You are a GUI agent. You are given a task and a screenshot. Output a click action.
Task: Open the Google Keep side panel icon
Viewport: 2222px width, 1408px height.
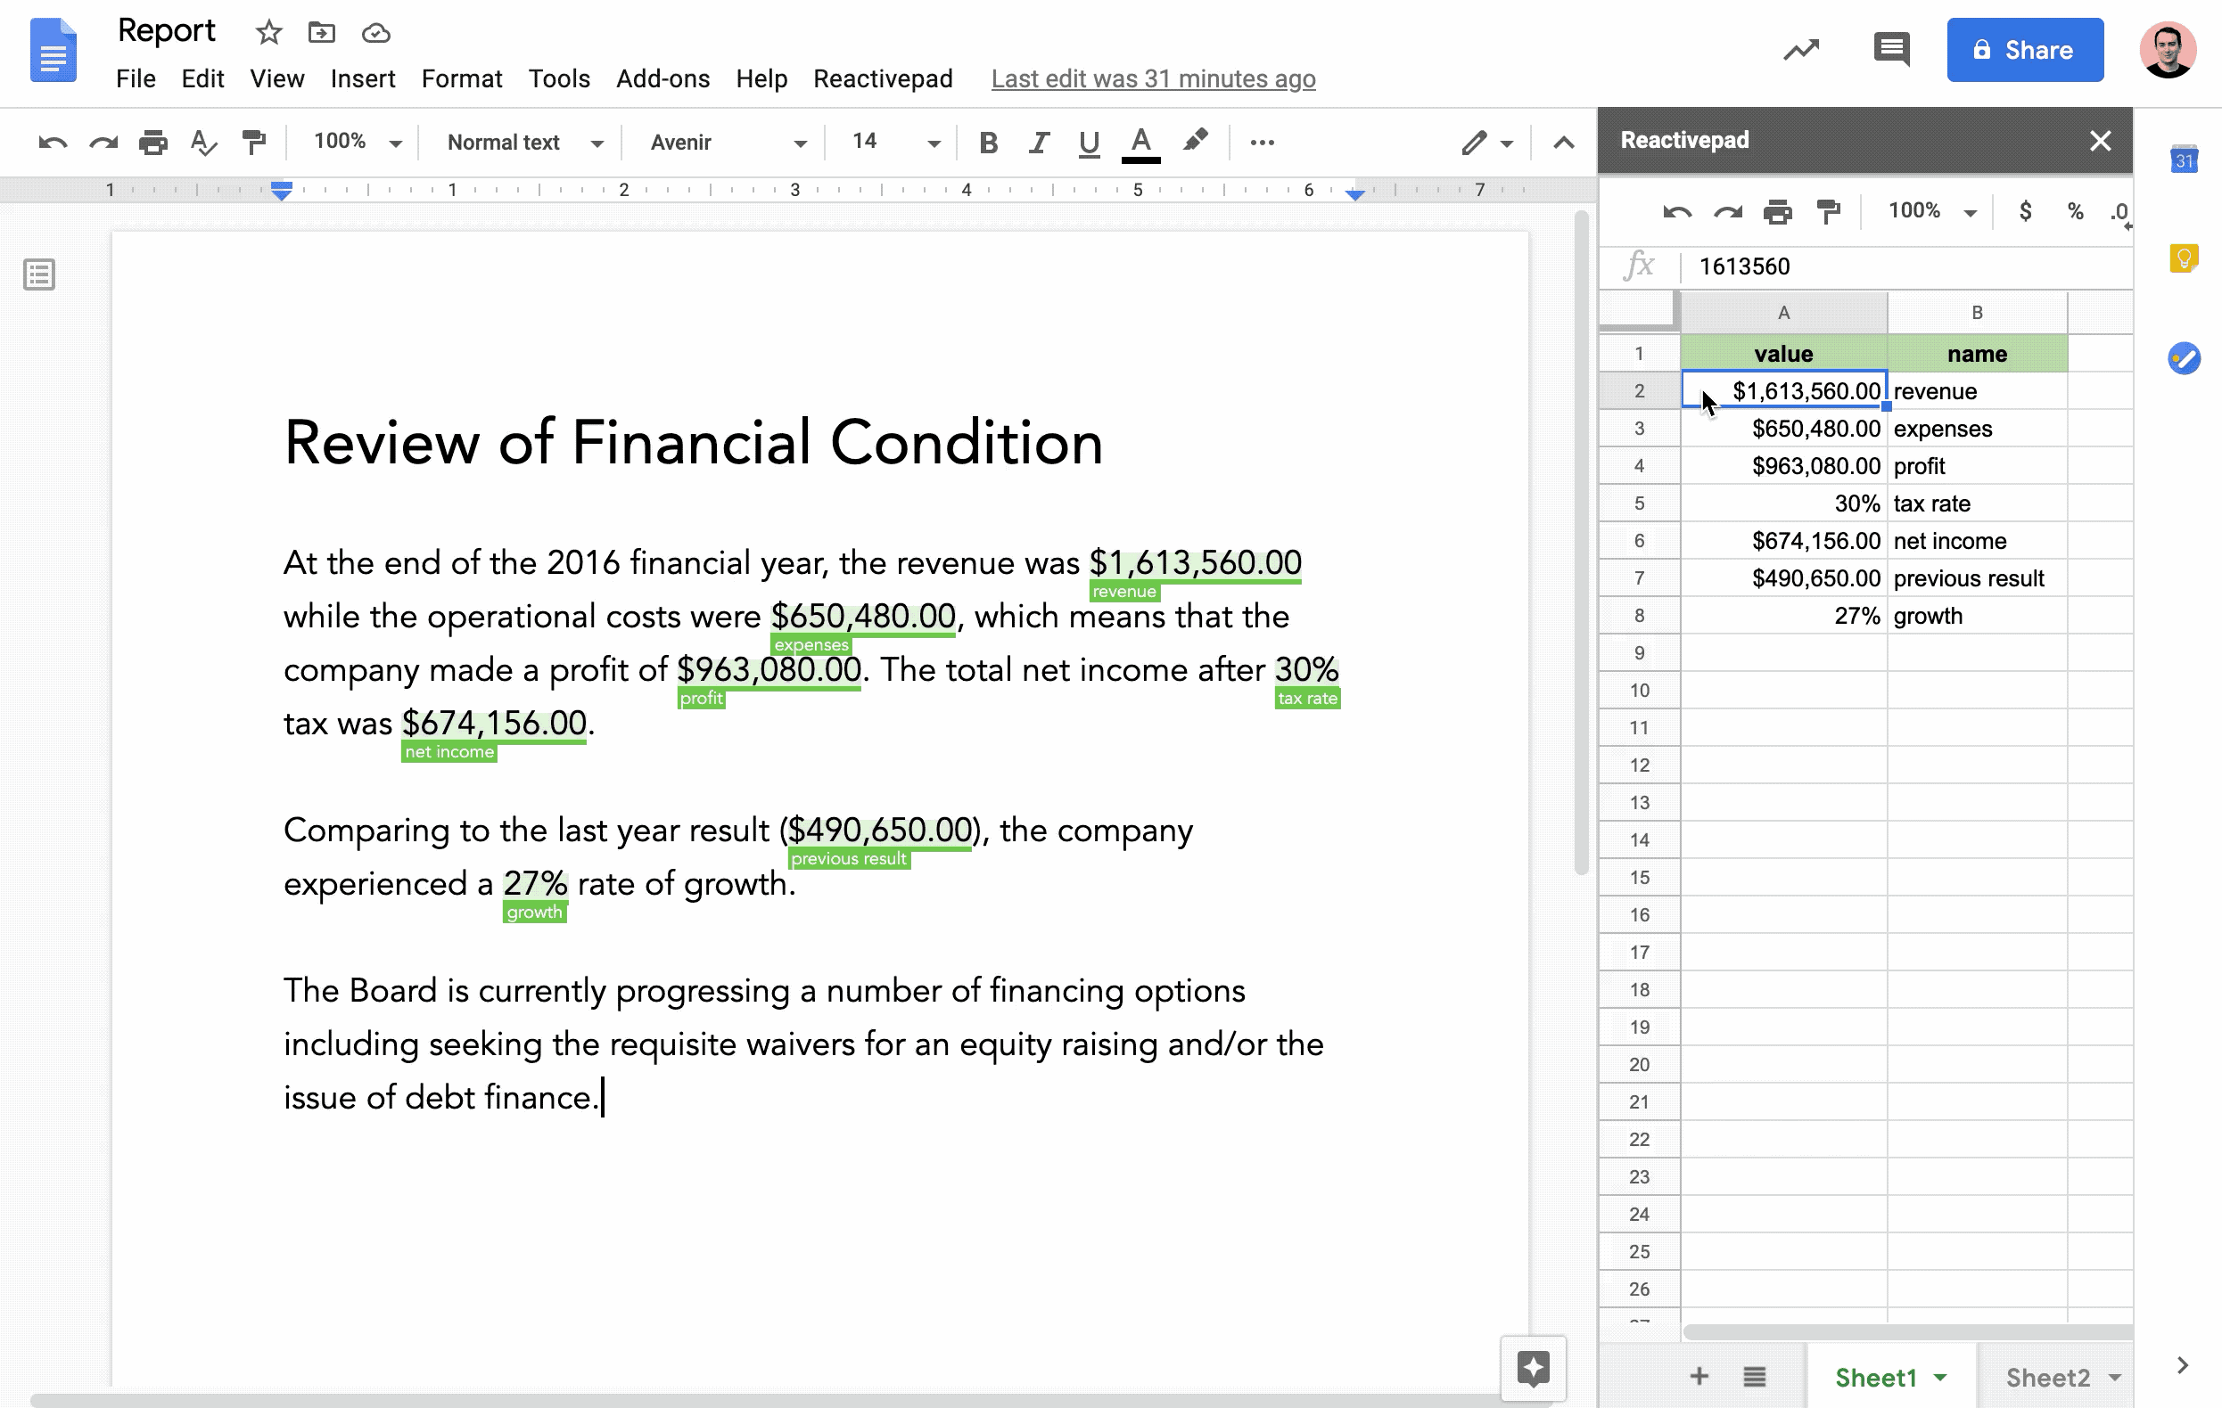2184,258
